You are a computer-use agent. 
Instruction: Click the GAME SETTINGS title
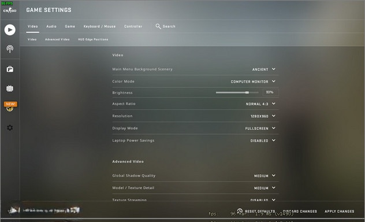49,10
